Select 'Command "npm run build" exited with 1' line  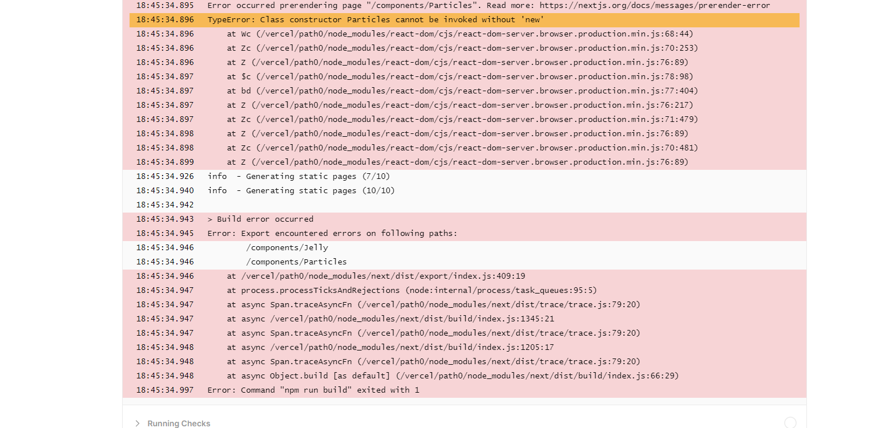point(465,390)
